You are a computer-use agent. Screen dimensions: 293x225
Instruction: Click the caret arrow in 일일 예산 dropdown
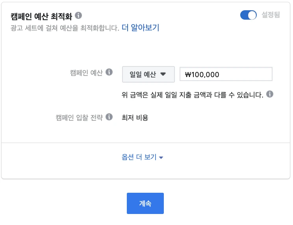(x=163, y=74)
